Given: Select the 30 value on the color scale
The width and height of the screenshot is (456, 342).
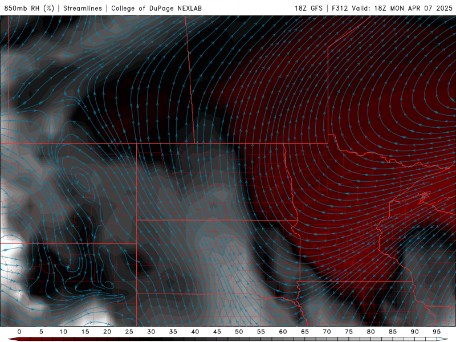Looking at the screenshot, I should 151,332.
